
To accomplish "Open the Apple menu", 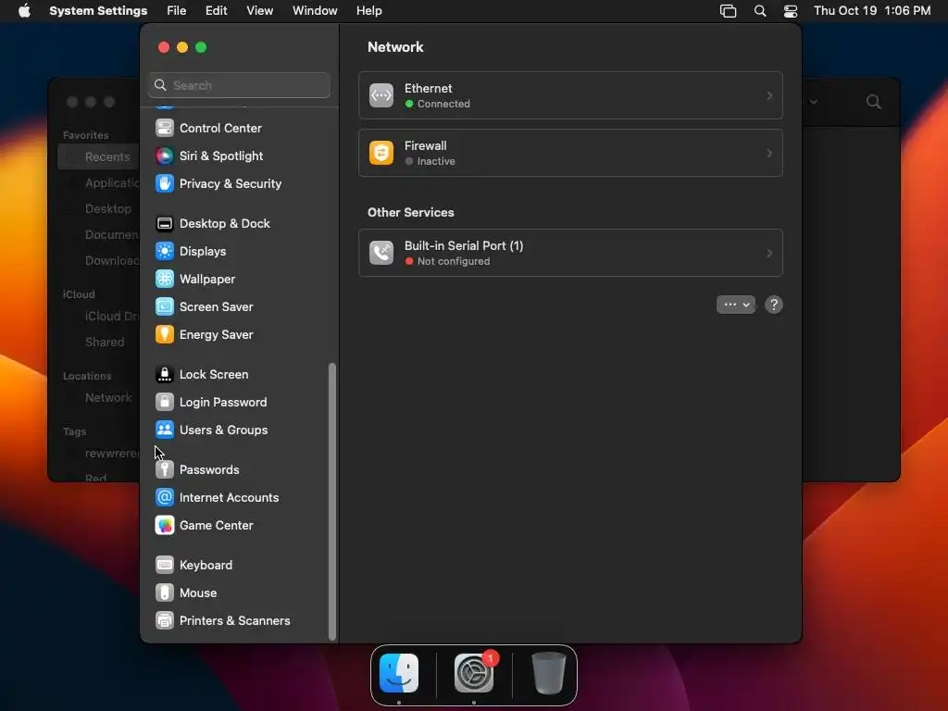I will pyautogui.click(x=24, y=11).
